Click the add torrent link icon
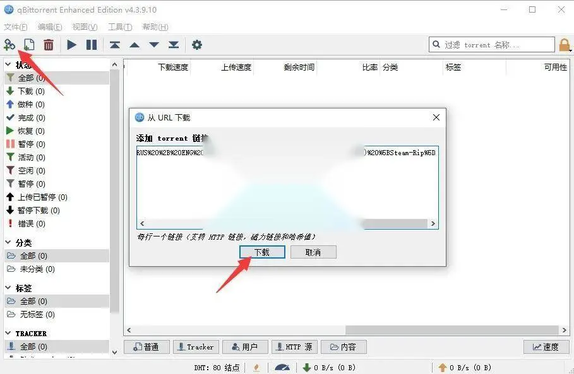 click(x=9, y=45)
